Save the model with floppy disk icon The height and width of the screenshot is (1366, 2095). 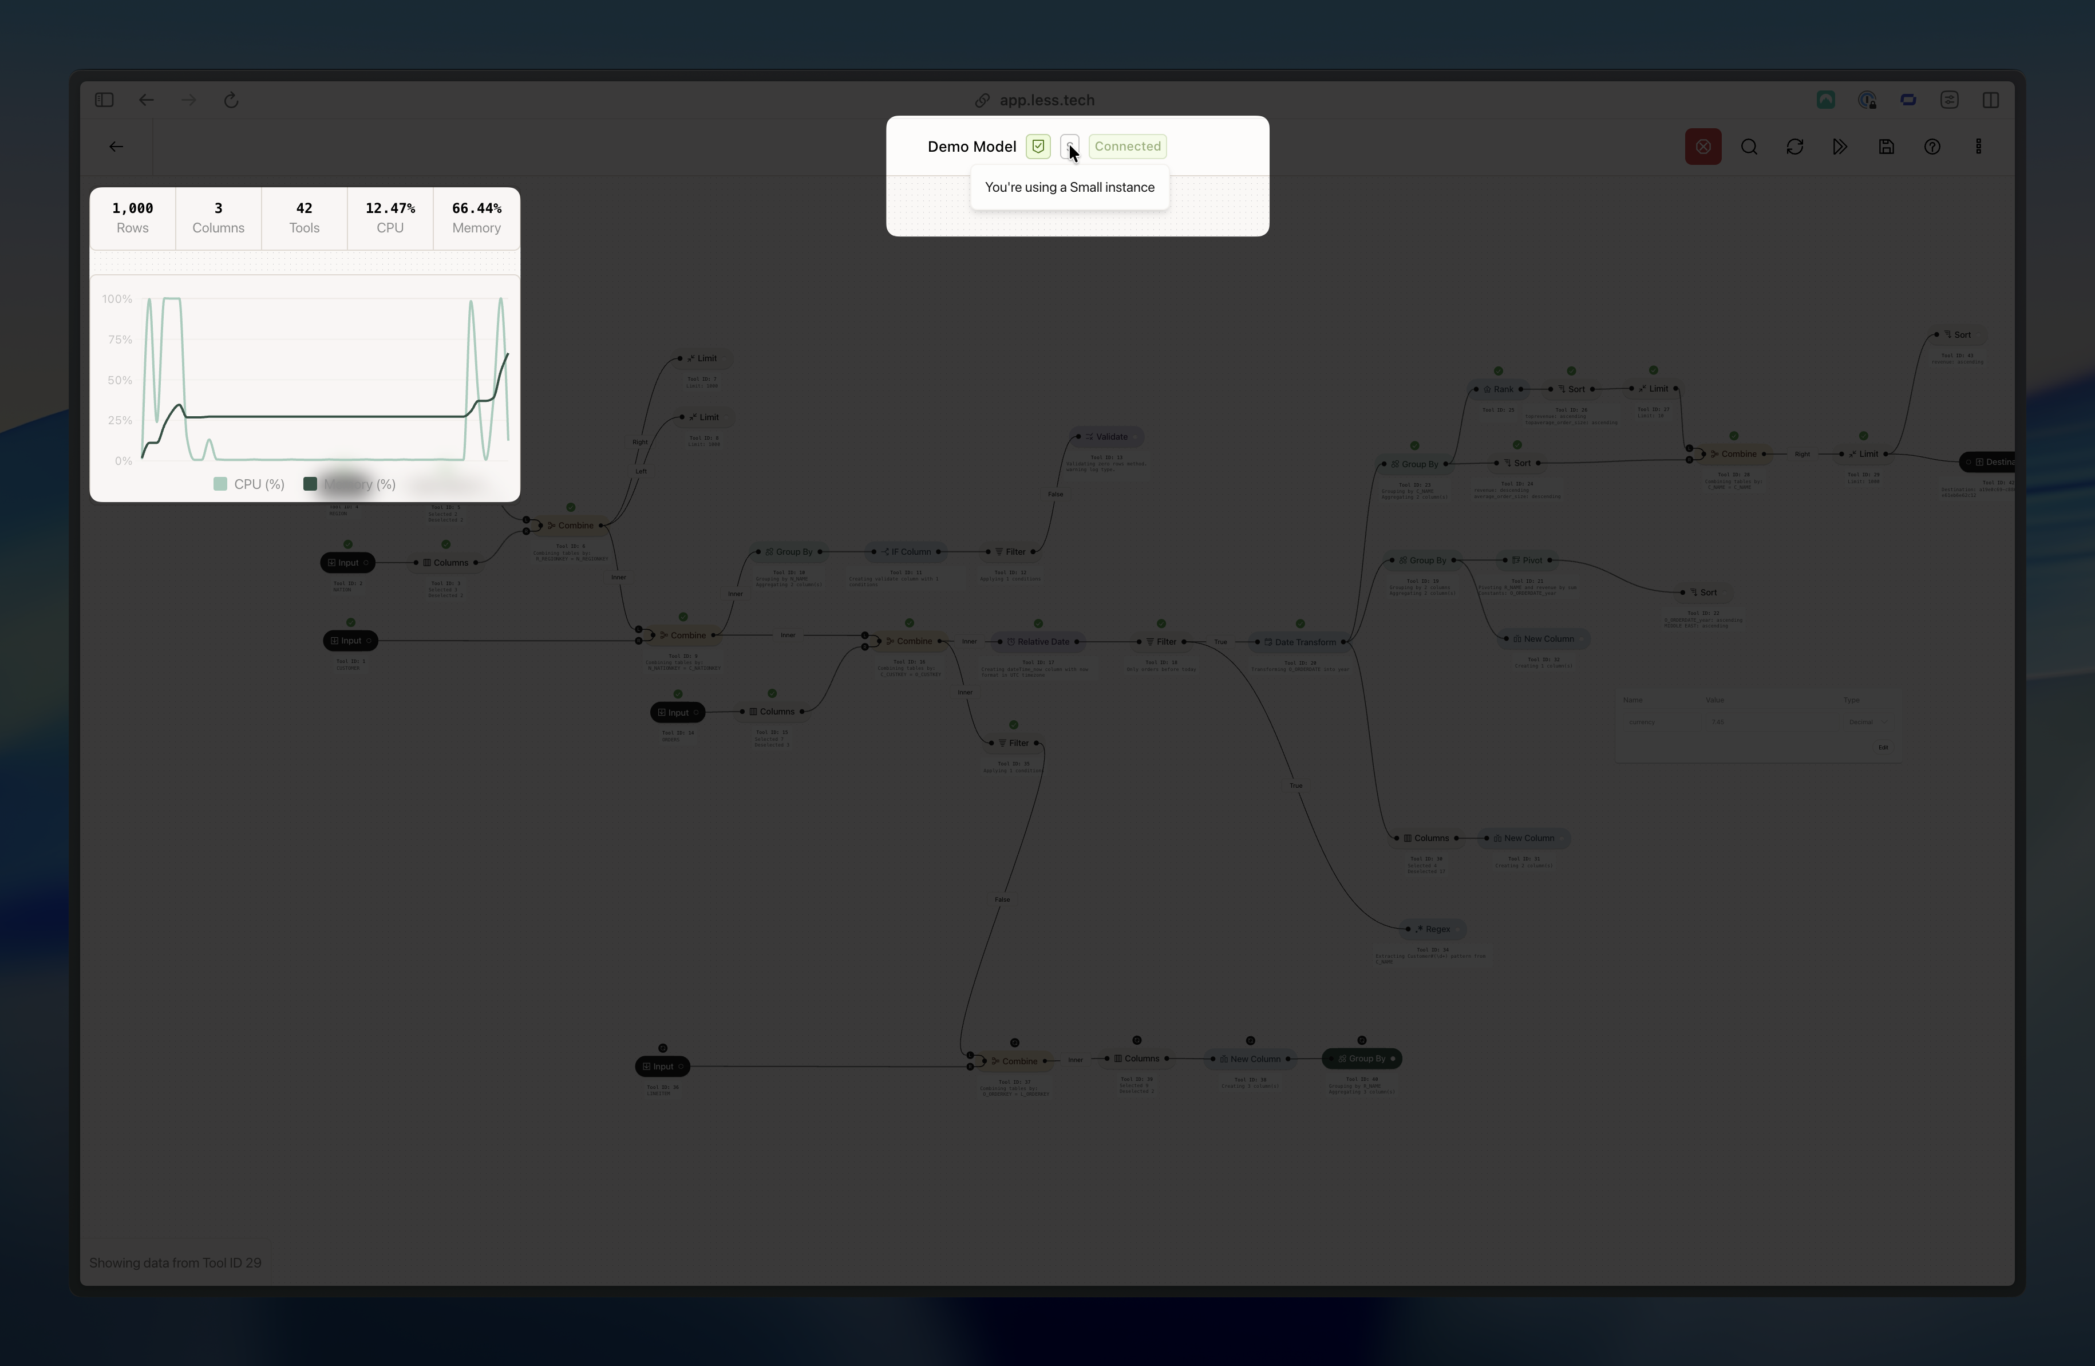point(1885,147)
